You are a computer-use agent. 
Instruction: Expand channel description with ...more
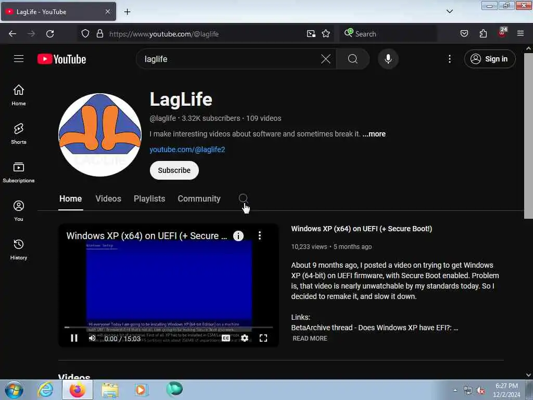click(x=374, y=134)
